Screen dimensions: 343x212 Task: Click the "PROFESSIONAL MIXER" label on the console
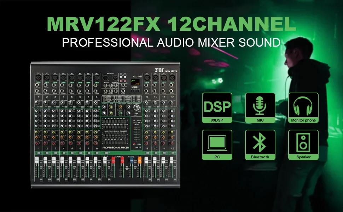(116, 148)
